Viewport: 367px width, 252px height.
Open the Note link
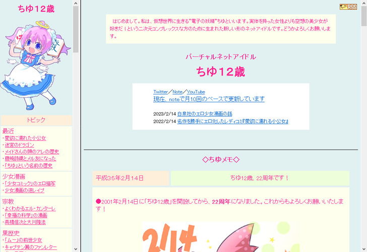[177, 92]
